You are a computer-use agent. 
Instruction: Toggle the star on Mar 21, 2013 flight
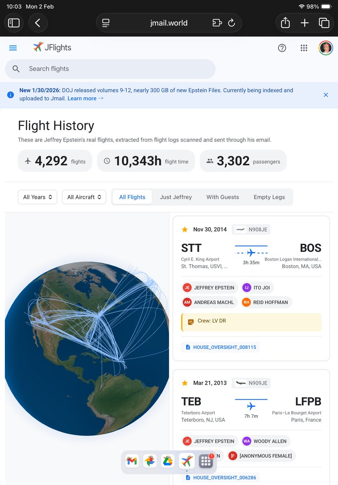point(185,383)
